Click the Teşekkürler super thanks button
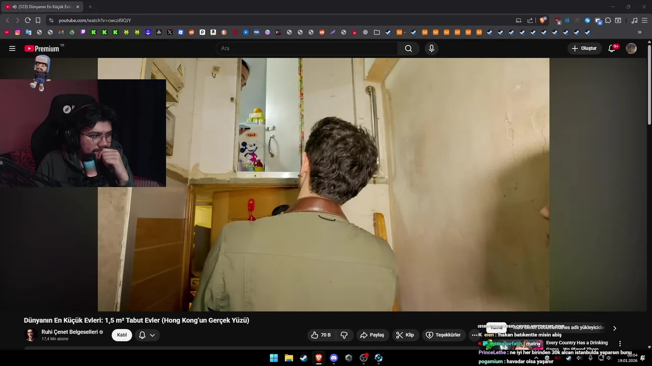Screen dimensions: 652x366 (443, 335)
